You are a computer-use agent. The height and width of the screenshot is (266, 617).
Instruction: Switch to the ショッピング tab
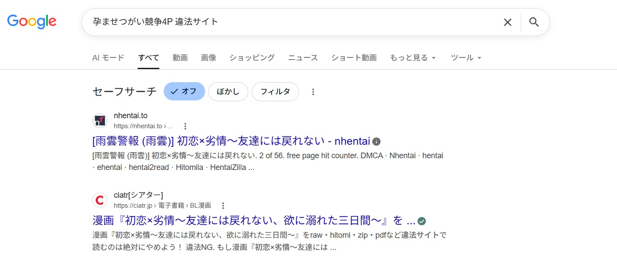click(x=252, y=58)
